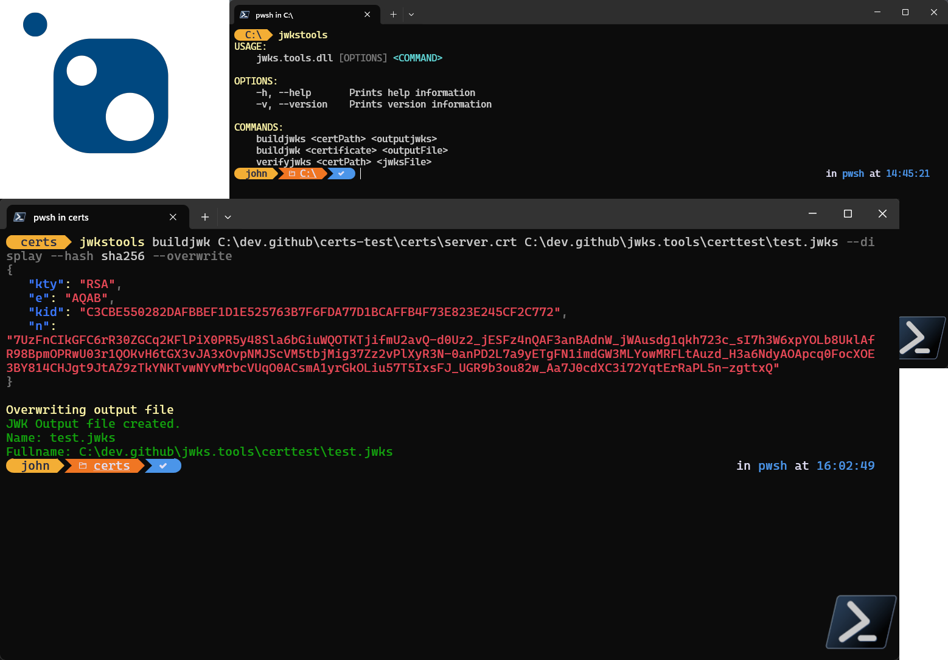Click the '-v, --version' option line
This screenshot has height=660, width=948.
click(x=374, y=105)
